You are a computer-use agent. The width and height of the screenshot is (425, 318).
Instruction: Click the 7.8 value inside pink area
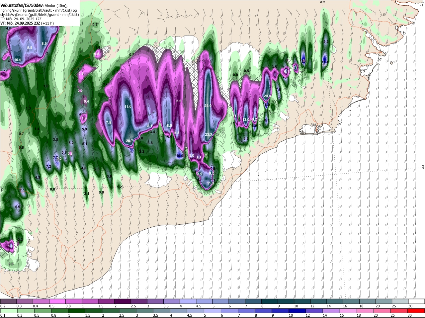pos(109,122)
